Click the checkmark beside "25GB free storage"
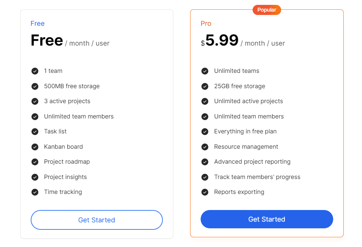The image size is (362, 247). pyautogui.click(x=205, y=86)
